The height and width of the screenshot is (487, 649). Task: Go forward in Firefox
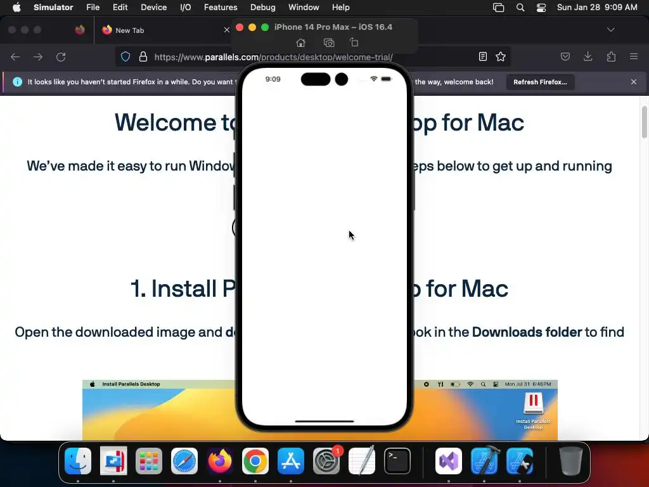38,56
